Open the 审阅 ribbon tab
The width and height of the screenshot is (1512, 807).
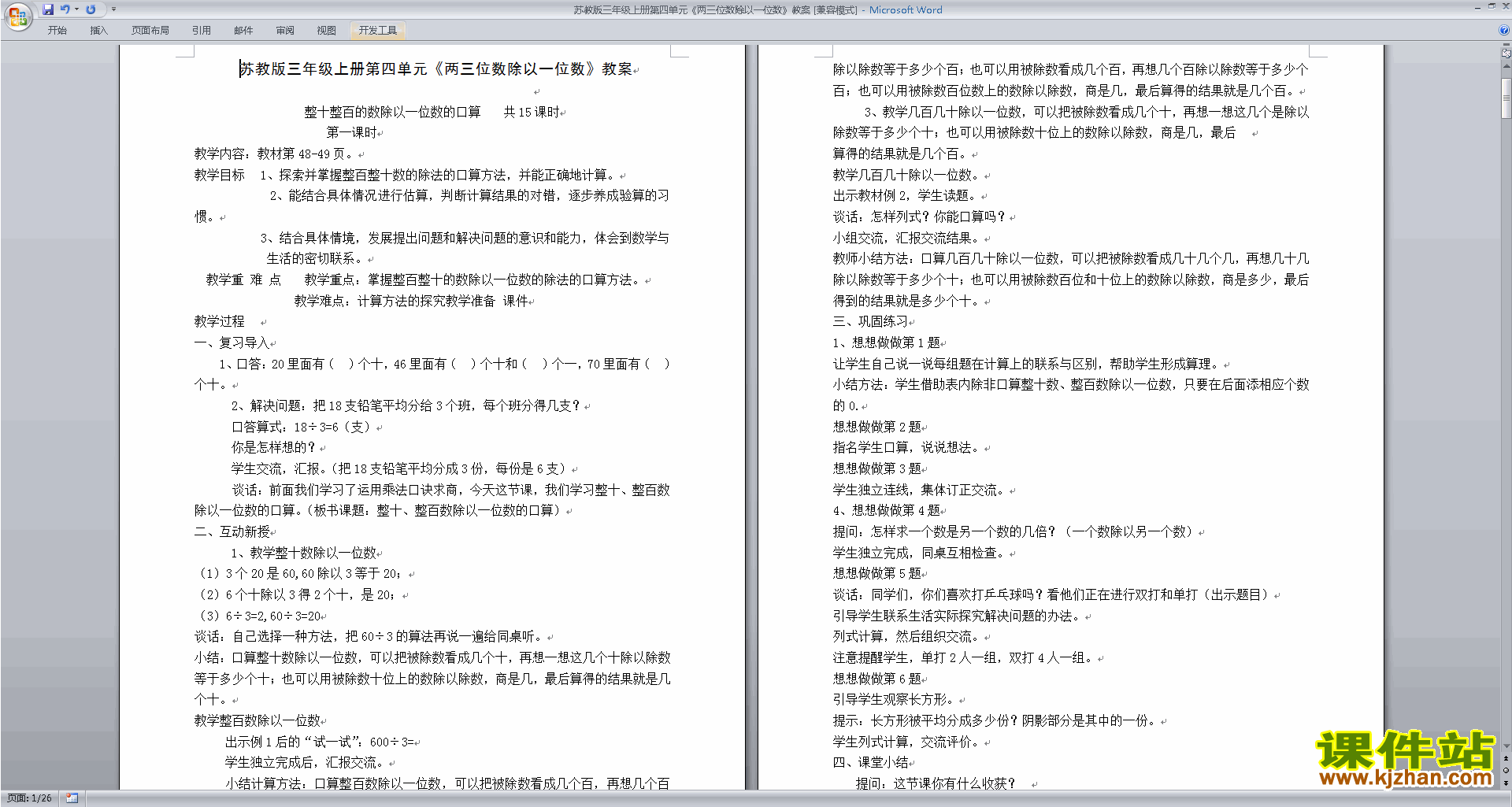click(x=285, y=31)
